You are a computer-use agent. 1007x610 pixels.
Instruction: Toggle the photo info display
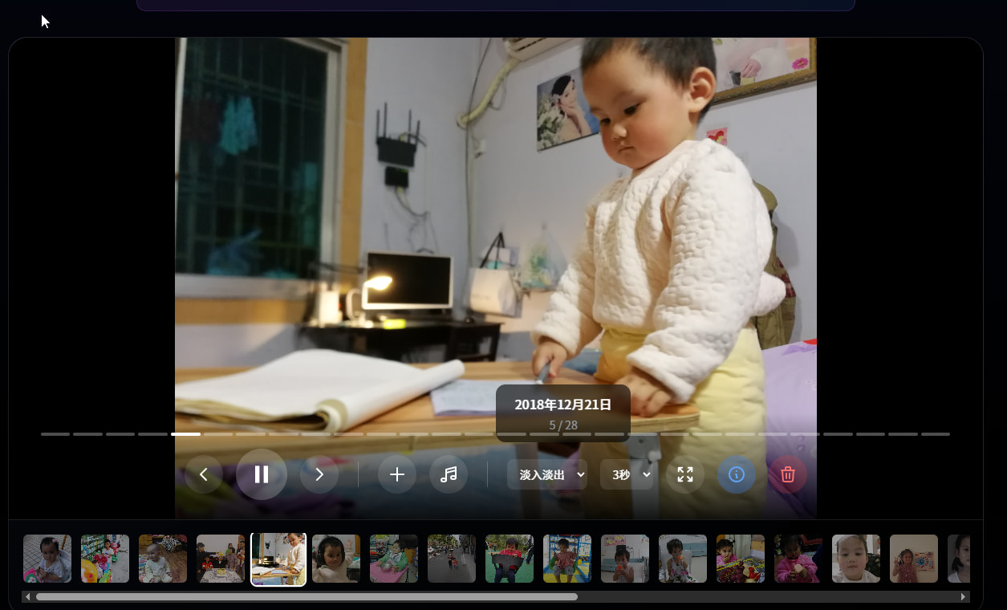click(737, 474)
